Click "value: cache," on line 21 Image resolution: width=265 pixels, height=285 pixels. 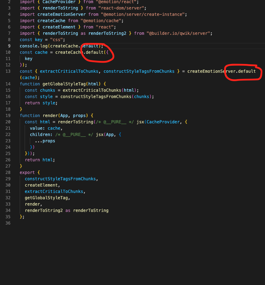point(46,128)
